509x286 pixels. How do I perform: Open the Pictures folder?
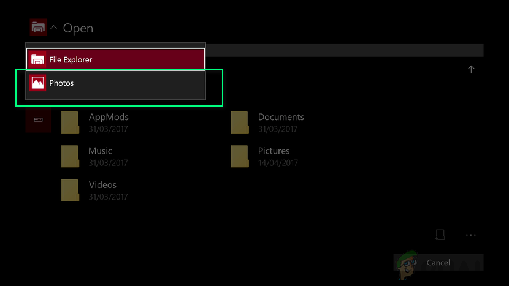point(264,156)
